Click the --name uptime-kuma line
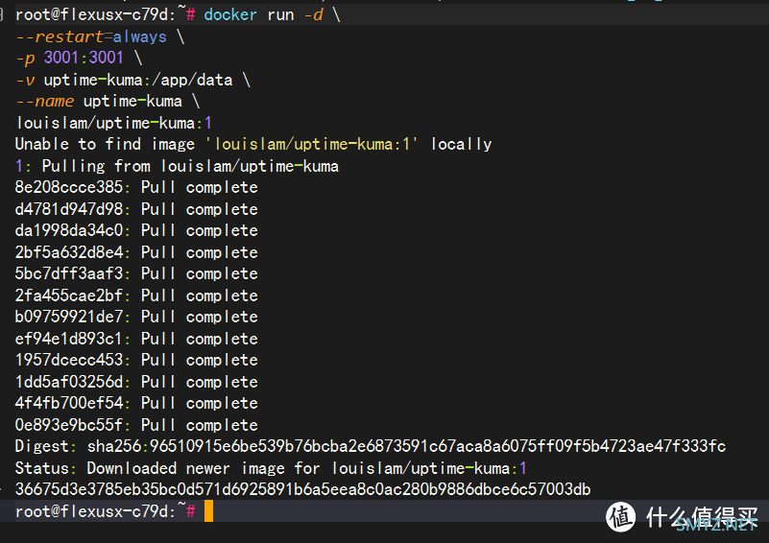This screenshot has width=769, height=543. [x=108, y=101]
